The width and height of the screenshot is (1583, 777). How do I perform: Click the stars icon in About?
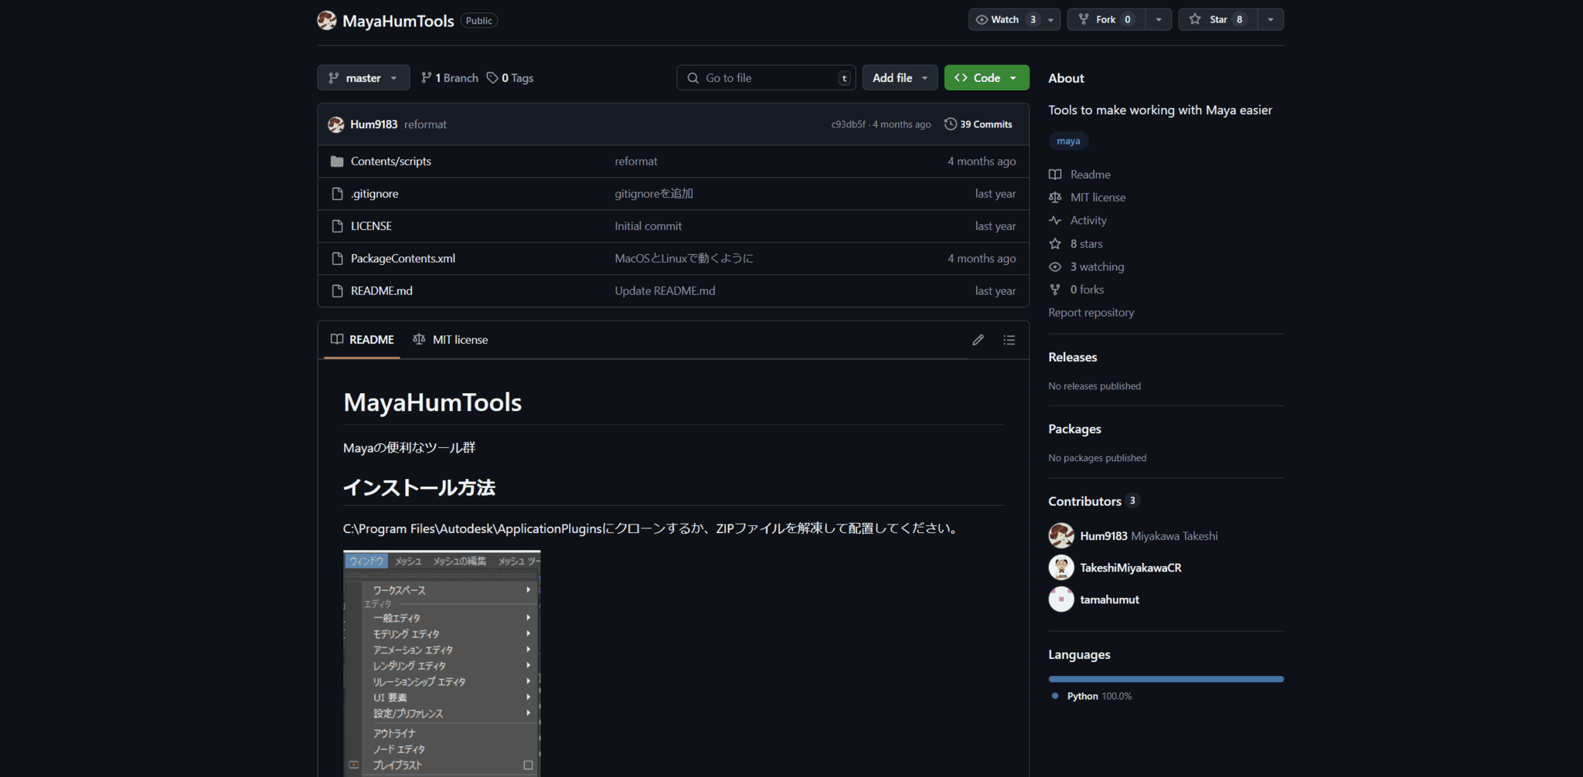coord(1055,244)
